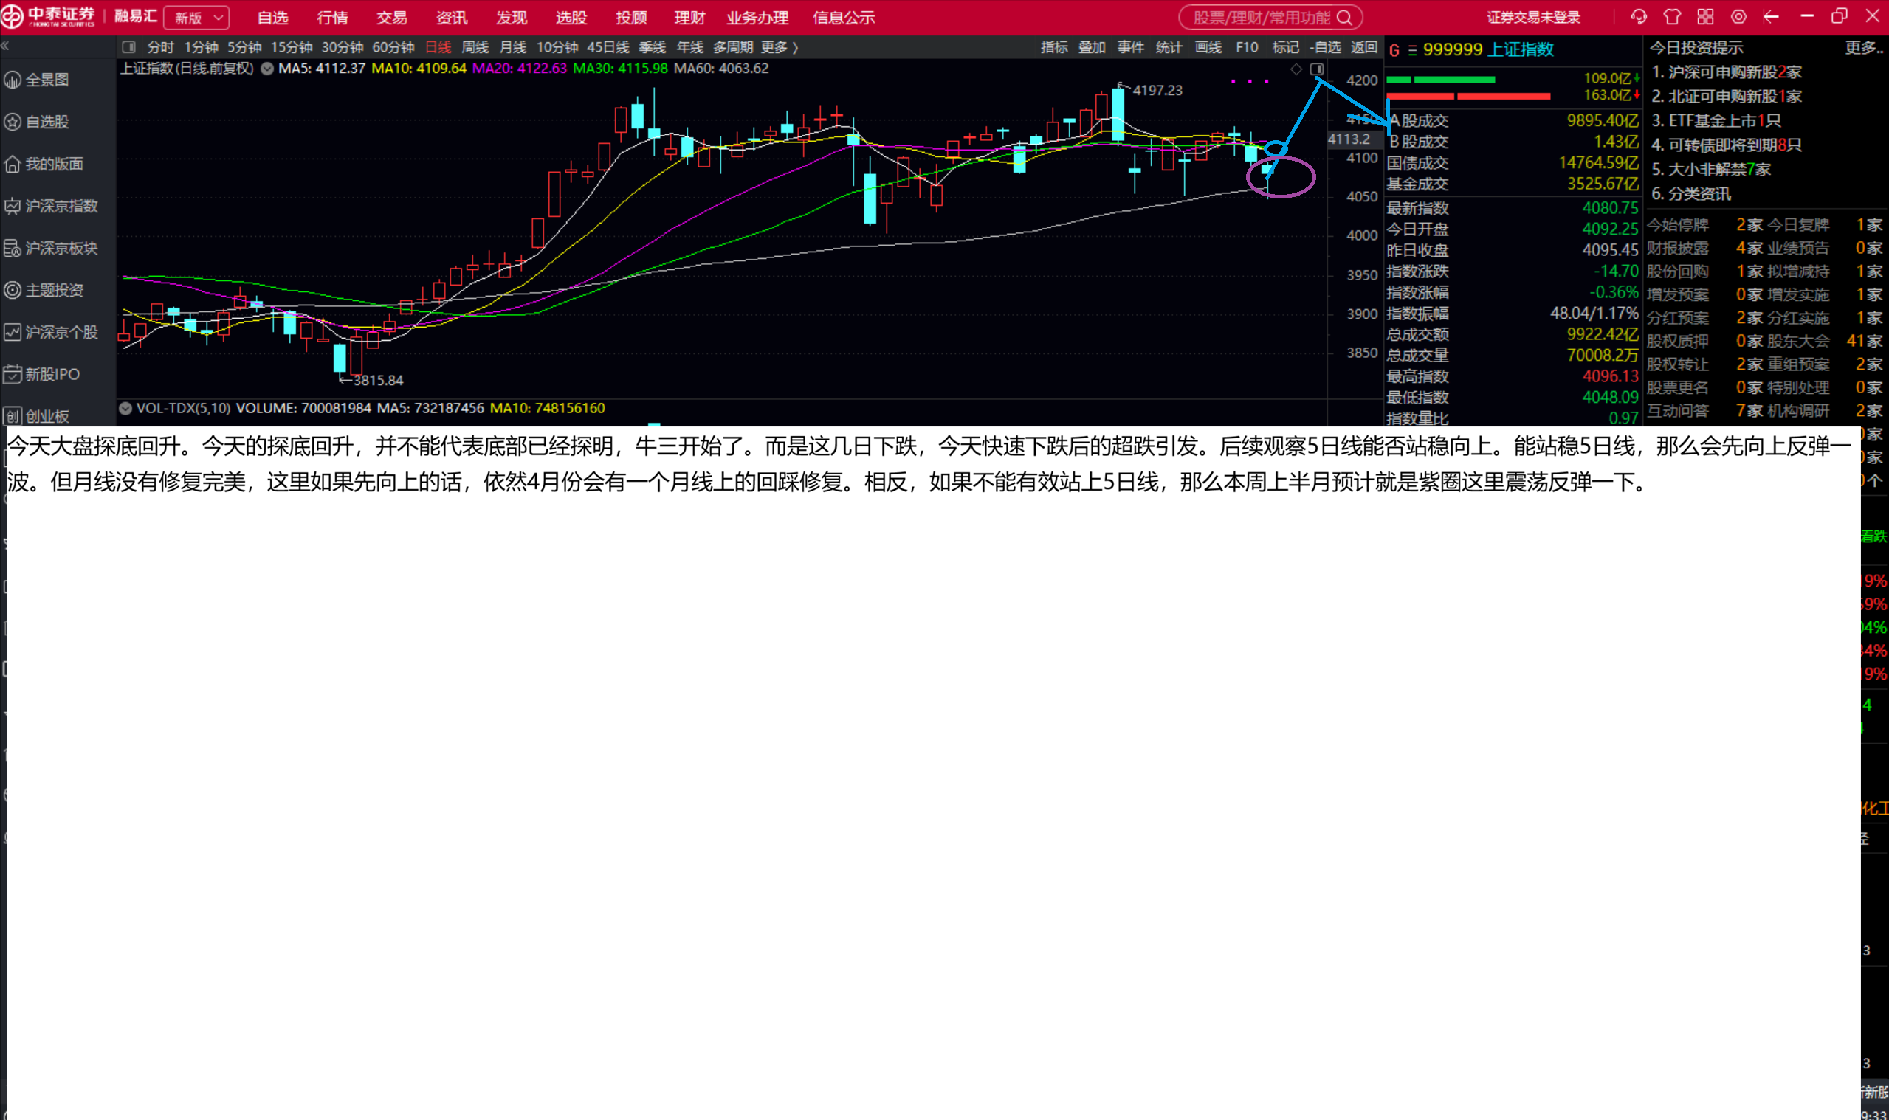Collapse the left sidebar with double chevron
The width and height of the screenshot is (1889, 1120).
tap(5, 46)
